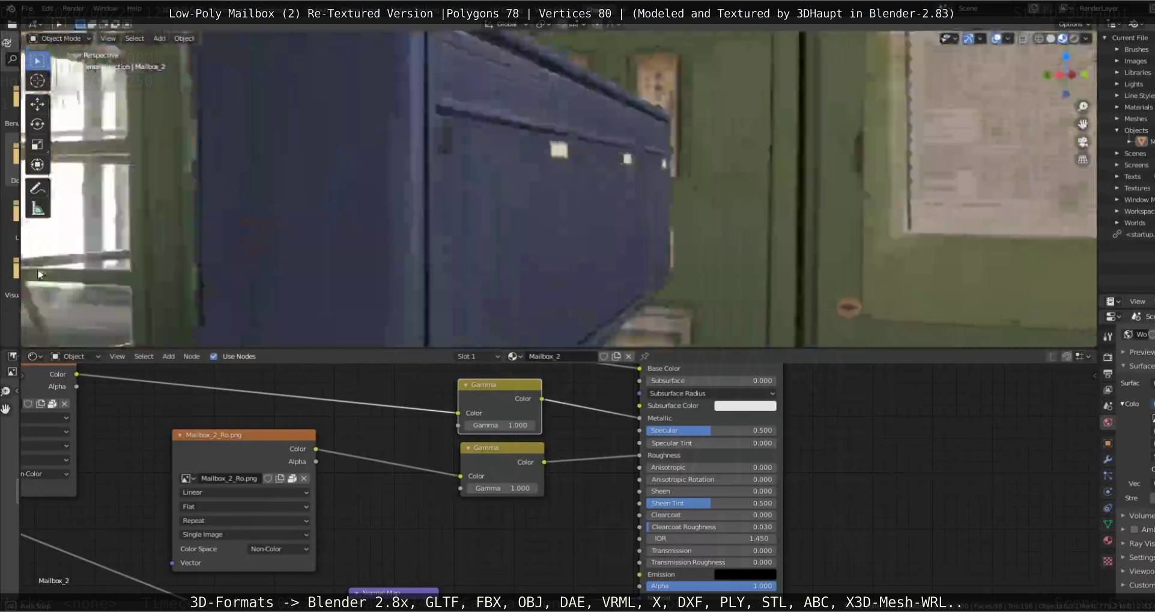Select the Scale tool

tap(37, 144)
